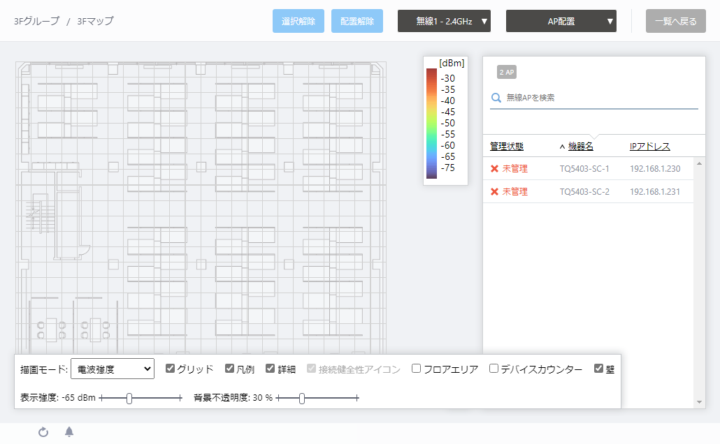Sort by 管理状態 column header

(507, 147)
